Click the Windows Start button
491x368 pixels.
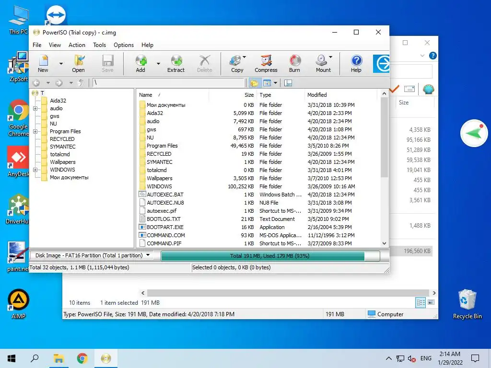(x=12, y=358)
